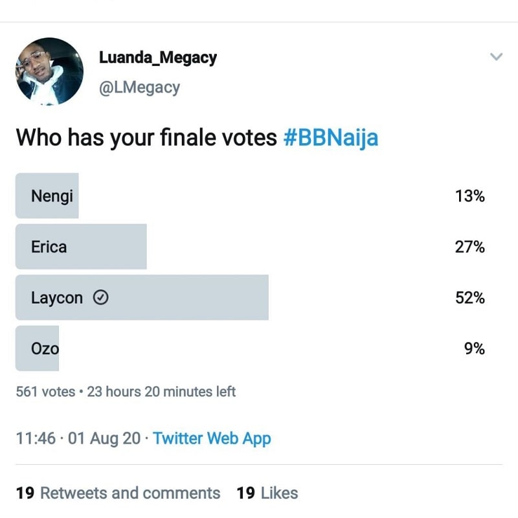Click the 561 votes count text

point(45,392)
